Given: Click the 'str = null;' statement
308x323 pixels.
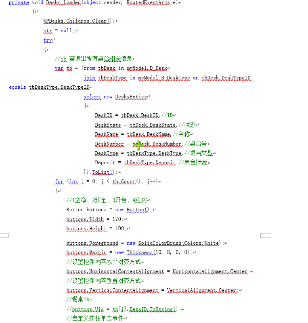Looking at the screenshot, I should [x=59, y=31].
